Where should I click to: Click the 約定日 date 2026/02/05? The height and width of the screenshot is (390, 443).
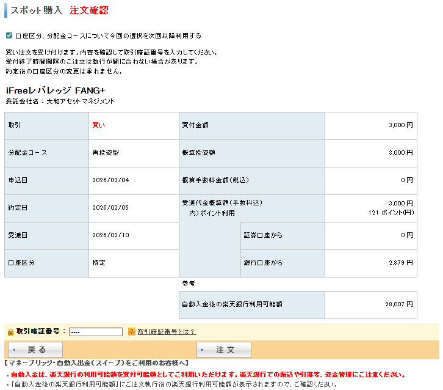point(110,208)
